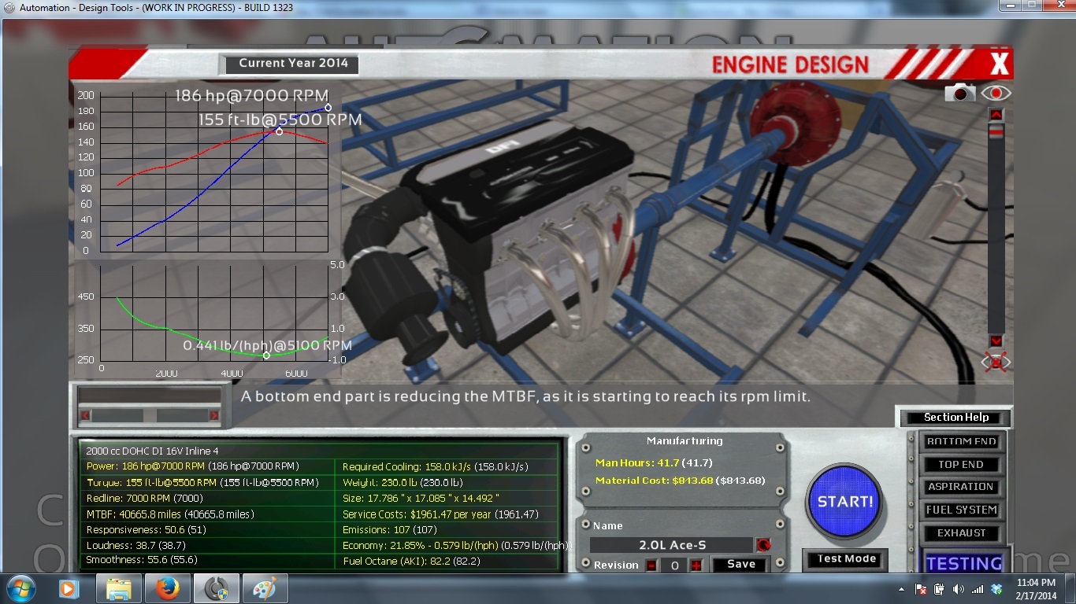The image size is (1076, 604).
Task: Toggle the red eye visibility icon
Action: coord(996,94)
